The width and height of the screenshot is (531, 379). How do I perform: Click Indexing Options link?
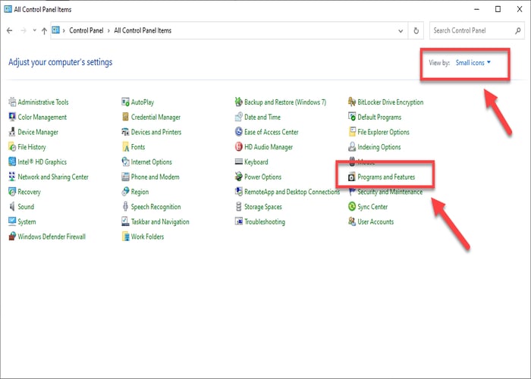tap(379, 147)
